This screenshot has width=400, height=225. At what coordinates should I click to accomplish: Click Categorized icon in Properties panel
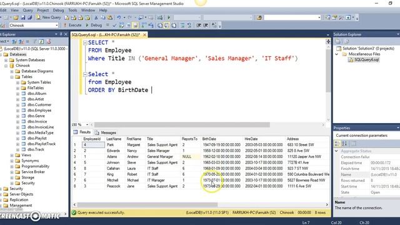(x=337, y=144)
